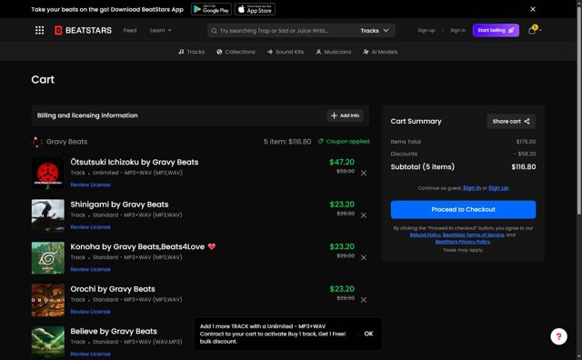Click the page vertical scrollbar
Screen dimensions: 582x360
579,111
